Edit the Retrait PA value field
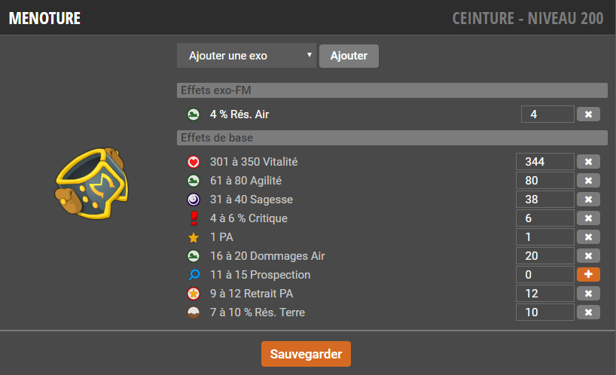The width and height of the screenshot is (616, 375). pos(545,294)
